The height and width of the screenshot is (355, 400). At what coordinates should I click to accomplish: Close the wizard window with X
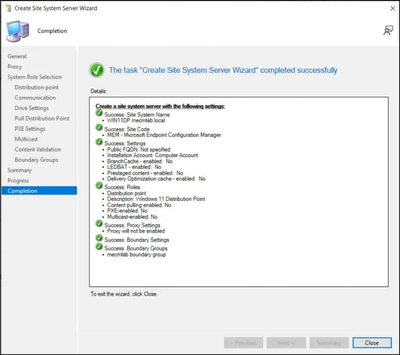(393, 8)
